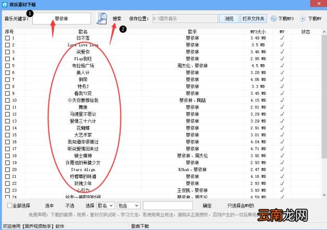The height and width of the screenshot is (230, 327).
Task: Select song 爱情三十六计
Action: pos(83,121)
